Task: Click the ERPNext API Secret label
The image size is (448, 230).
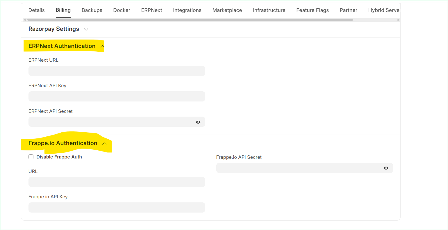Action: tap(51, 111)
